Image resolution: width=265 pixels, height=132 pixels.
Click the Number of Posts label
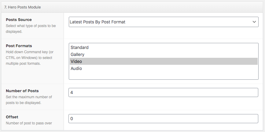(x=22, y=91)
